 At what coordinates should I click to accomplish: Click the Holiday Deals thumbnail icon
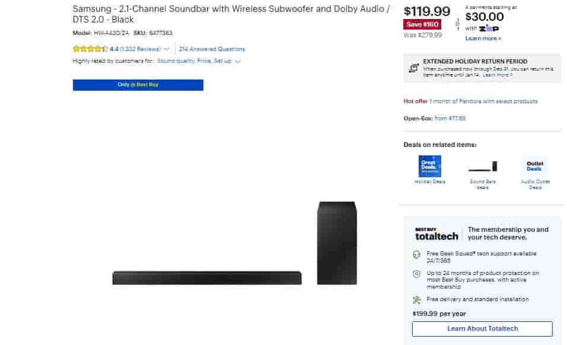coord(430,166)
